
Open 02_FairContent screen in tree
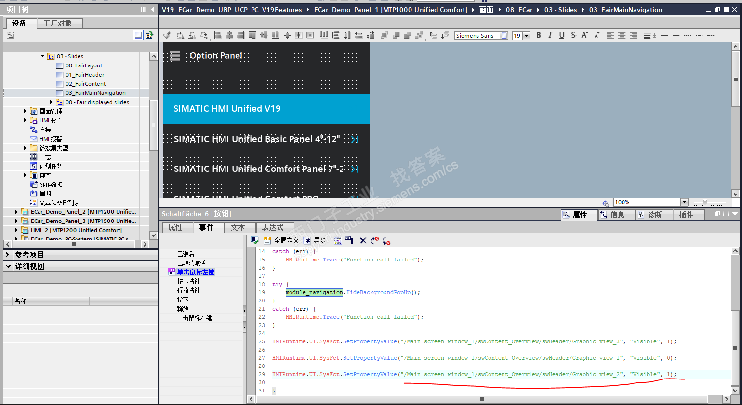click(x=85, y=84)
